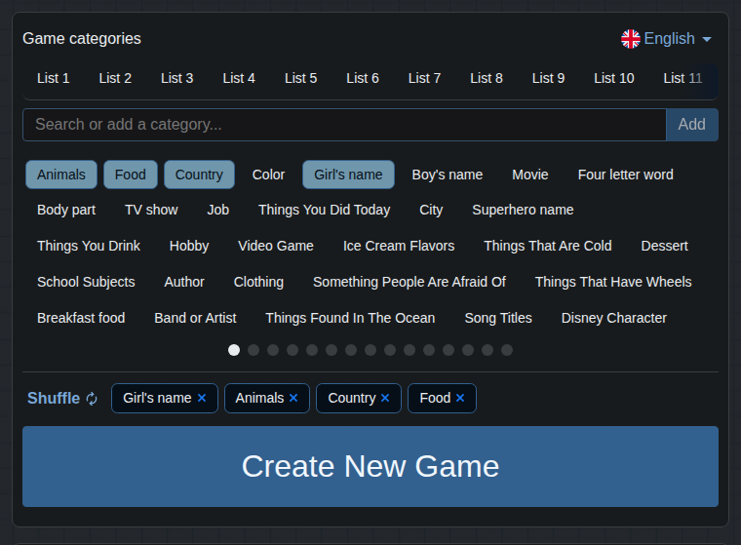This screenshot has width=741, height=545.
Task: Select the Boy's name category
Action: click(448, 175)
